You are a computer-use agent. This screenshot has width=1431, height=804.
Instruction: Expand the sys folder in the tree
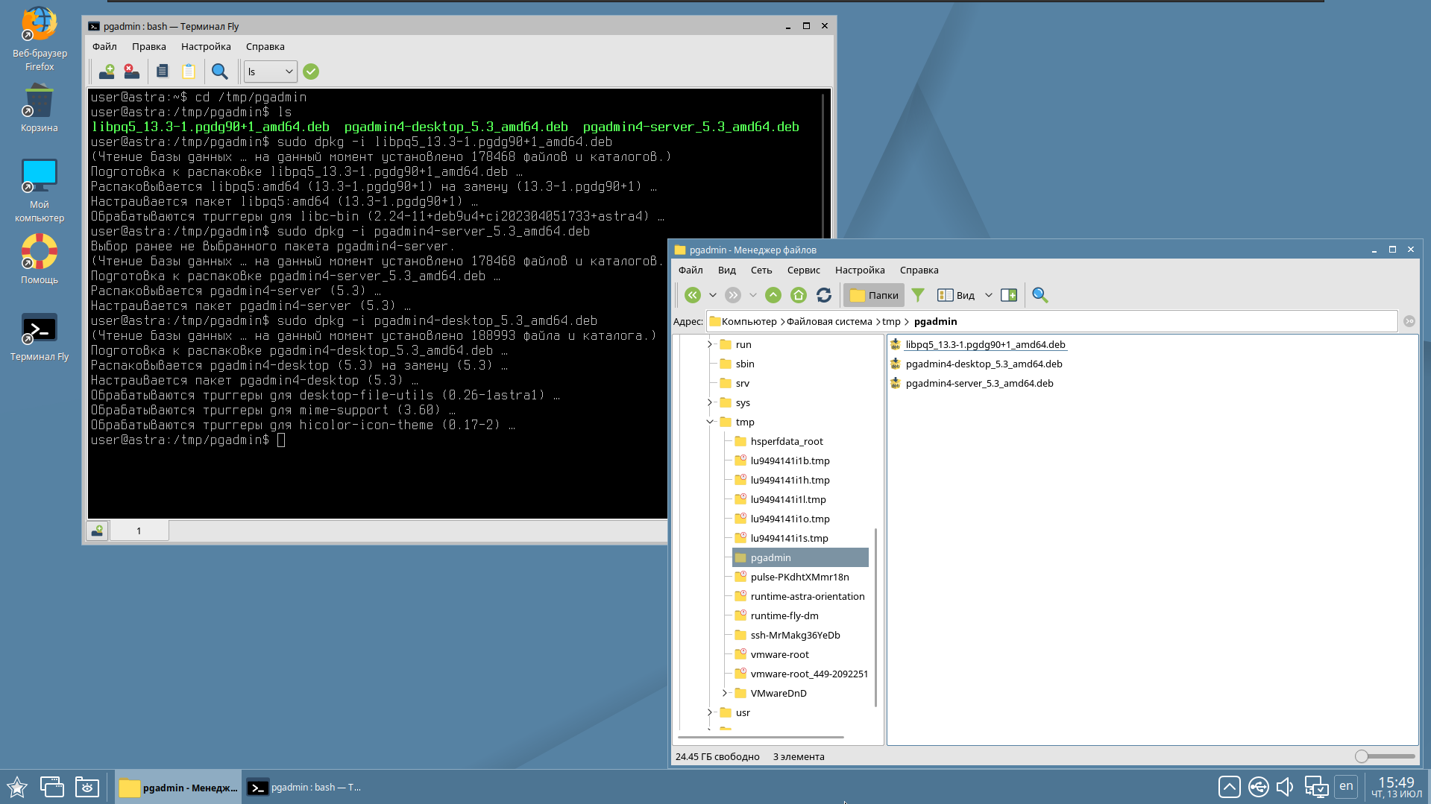(710, 402)
